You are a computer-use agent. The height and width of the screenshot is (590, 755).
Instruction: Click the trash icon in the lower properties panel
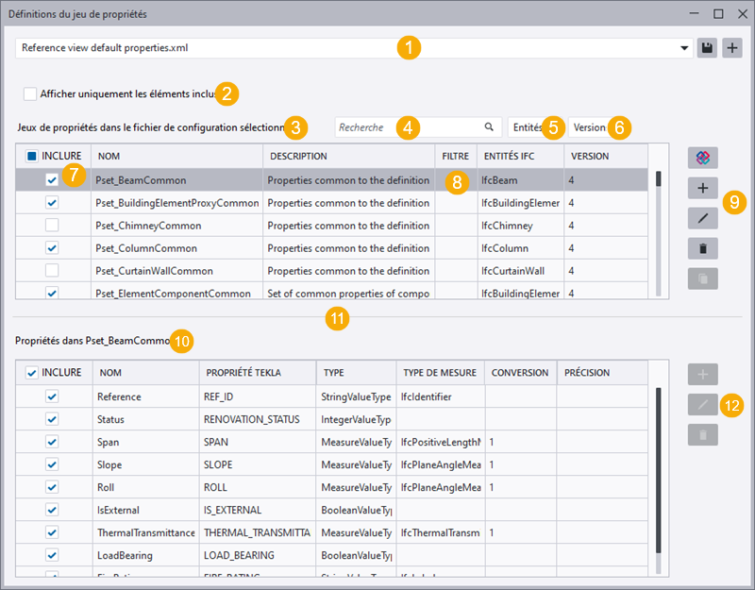[702, 434]
